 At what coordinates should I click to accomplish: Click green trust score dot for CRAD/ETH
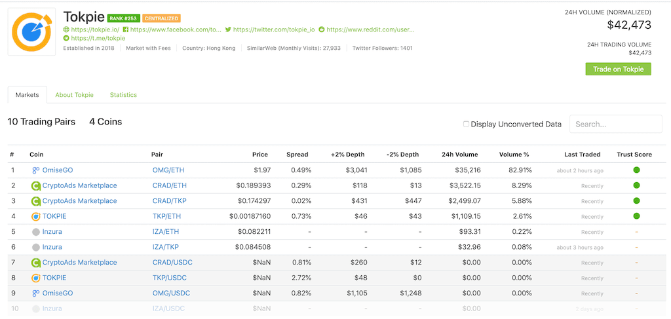(636, 185)
